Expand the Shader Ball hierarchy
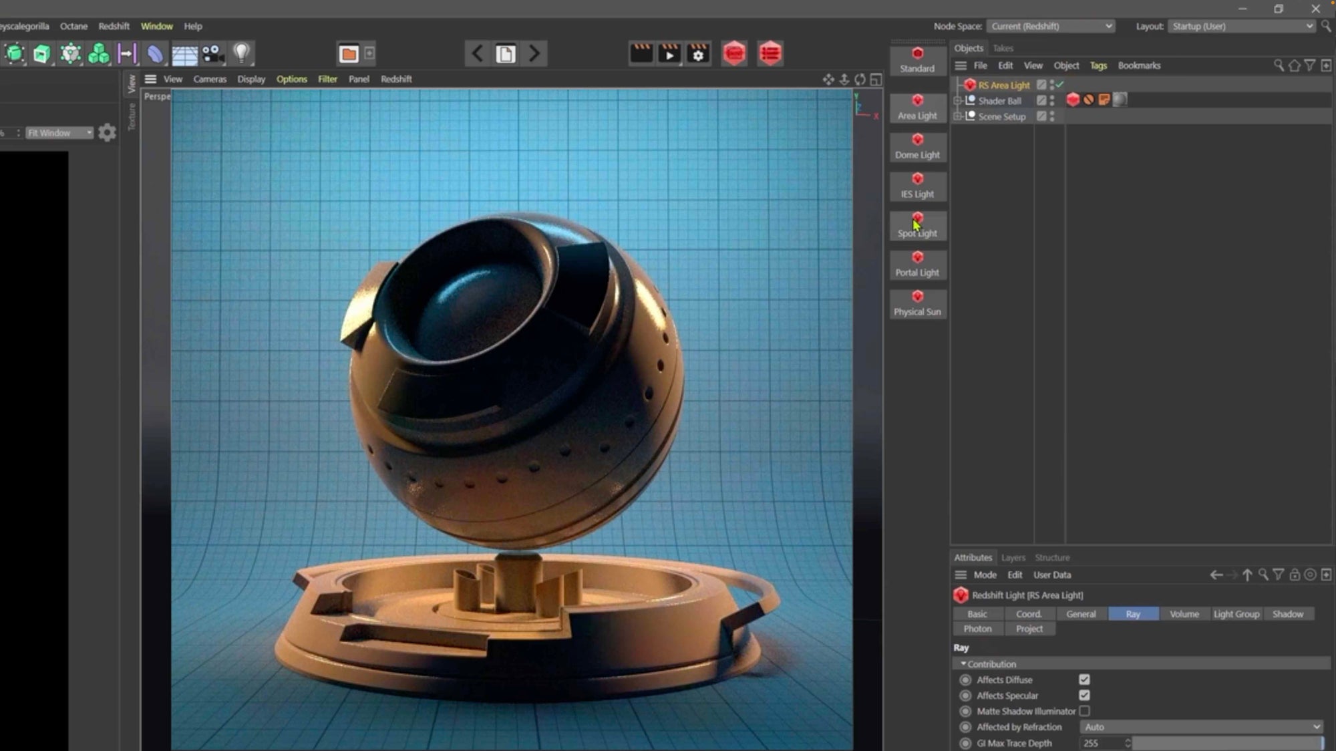Screen dimensions: 1336x751 958,100
